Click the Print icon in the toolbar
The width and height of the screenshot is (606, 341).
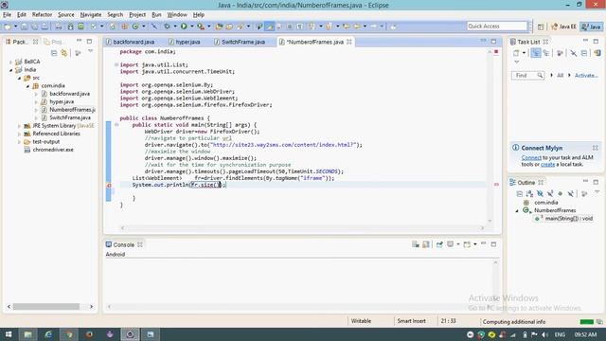(59, 27)
